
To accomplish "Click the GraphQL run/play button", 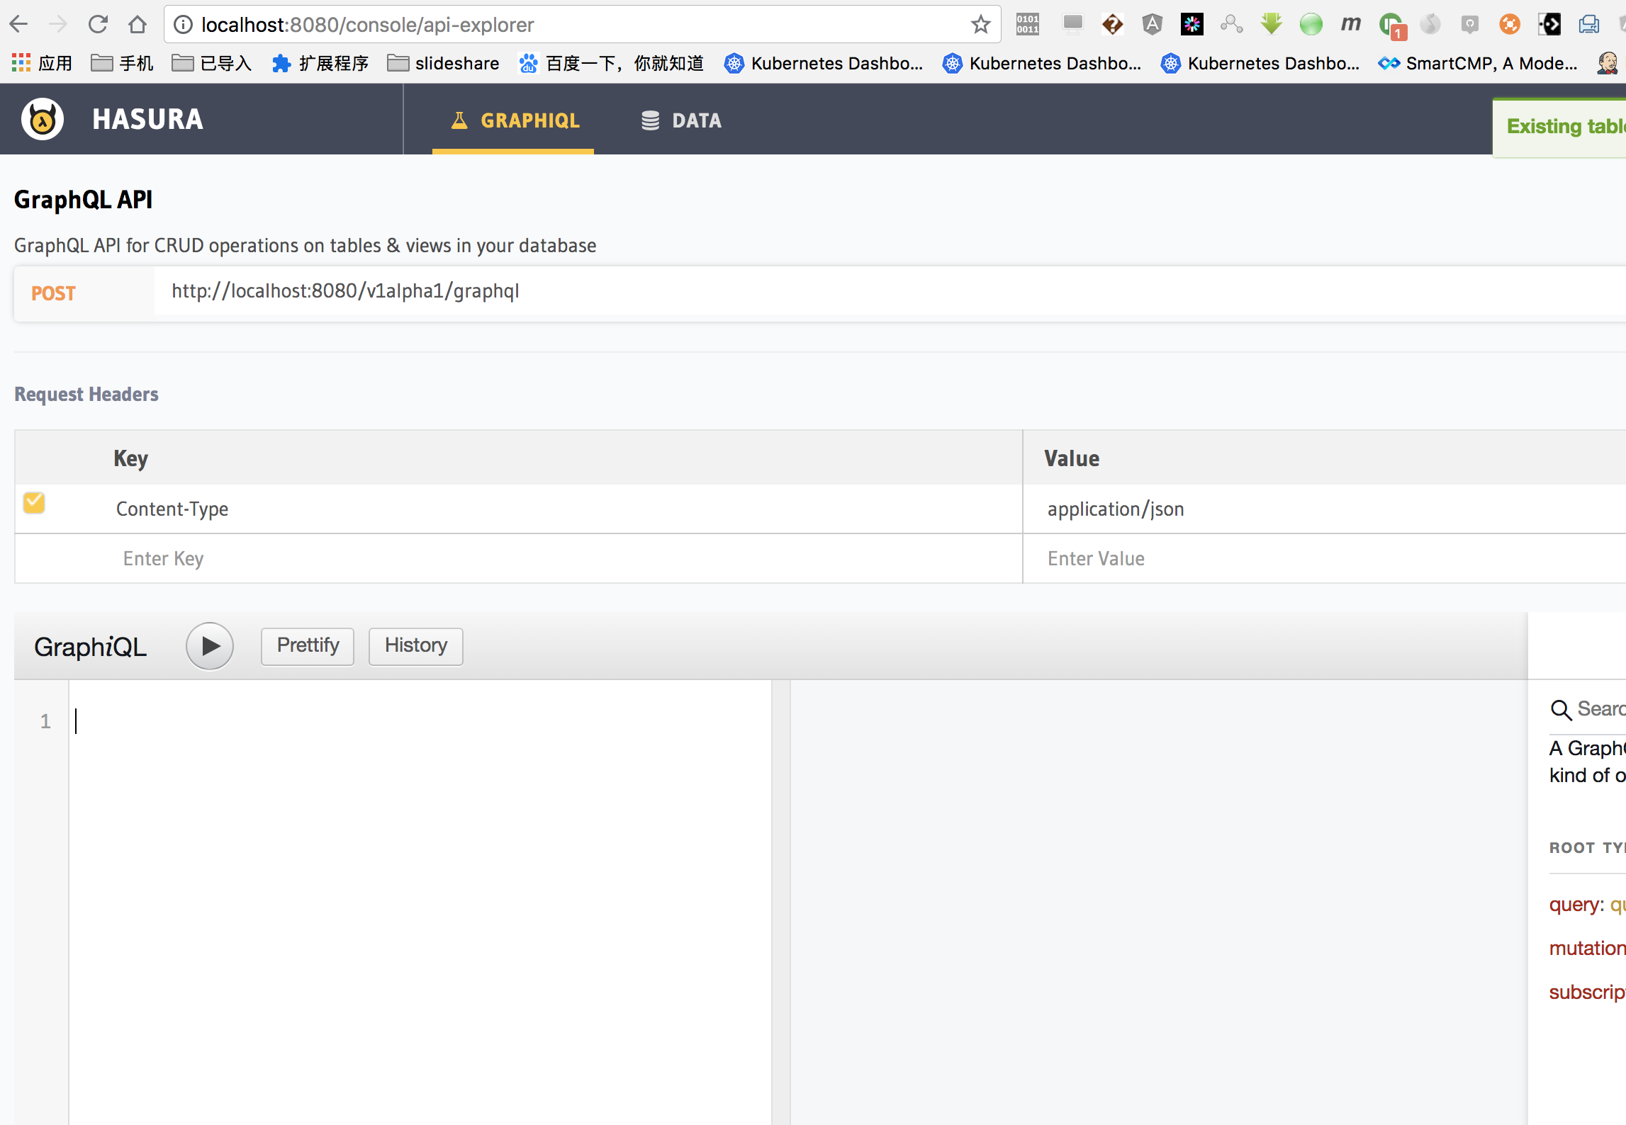I will coord(209,645).
